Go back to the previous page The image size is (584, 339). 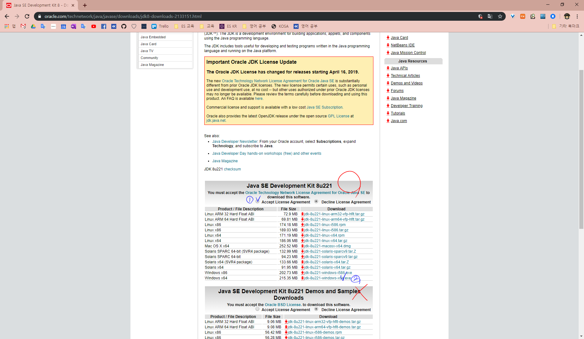click(x=7, y=16)
